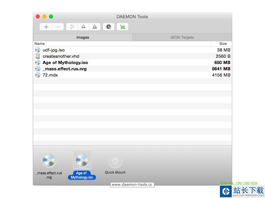This screenshot has height=198, width=265.
Task: Select udf-jpg.iso in the image list
Action: click(54, 50)
